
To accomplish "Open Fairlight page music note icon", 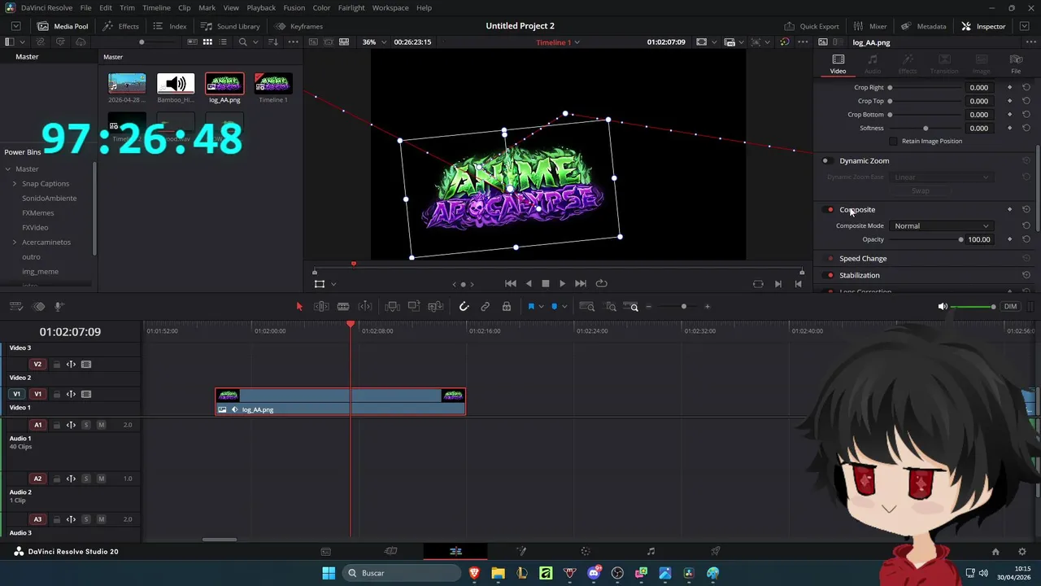I will coord(651,551).
